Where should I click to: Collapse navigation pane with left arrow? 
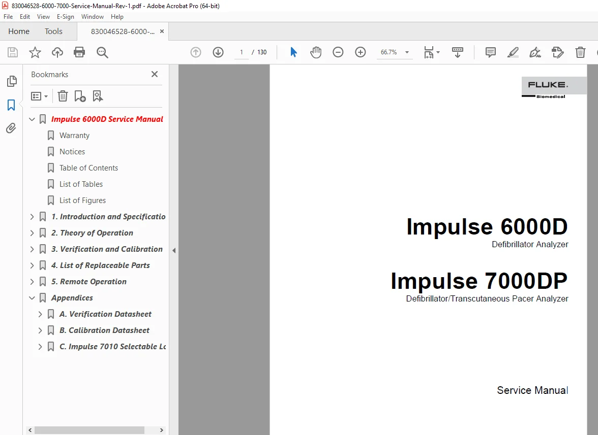[x=174, y=250]
